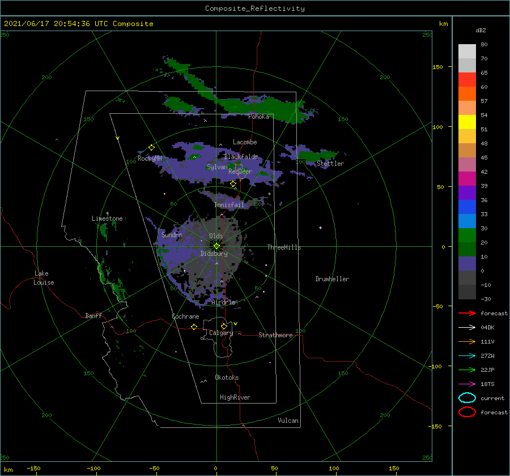This screenshot has height=476, width=510.
Task: Click the Blackfalds label
Action: pos(241,157)
